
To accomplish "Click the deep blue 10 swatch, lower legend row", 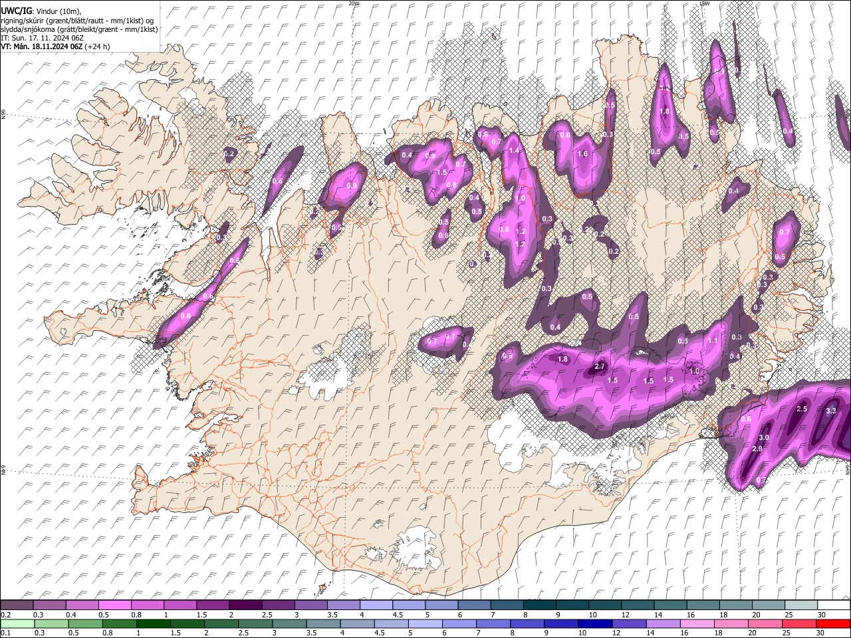I will click(x=596, y=624).
